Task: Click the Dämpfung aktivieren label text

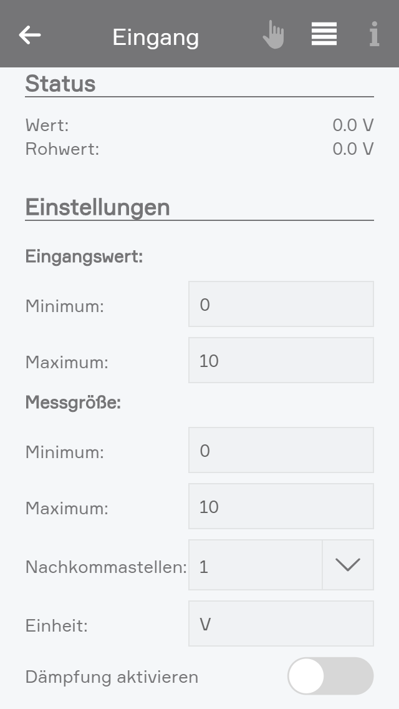Action: pos(112,677)
